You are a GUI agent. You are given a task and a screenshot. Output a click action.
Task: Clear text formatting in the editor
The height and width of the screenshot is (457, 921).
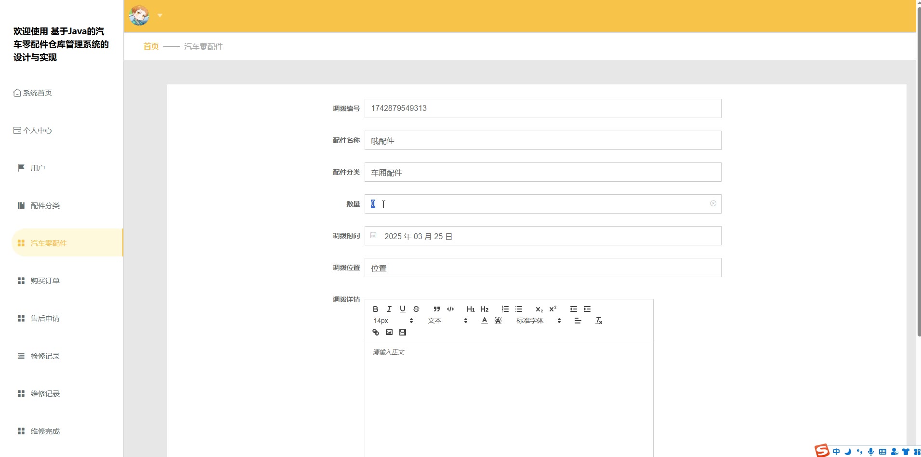[599, 321]
